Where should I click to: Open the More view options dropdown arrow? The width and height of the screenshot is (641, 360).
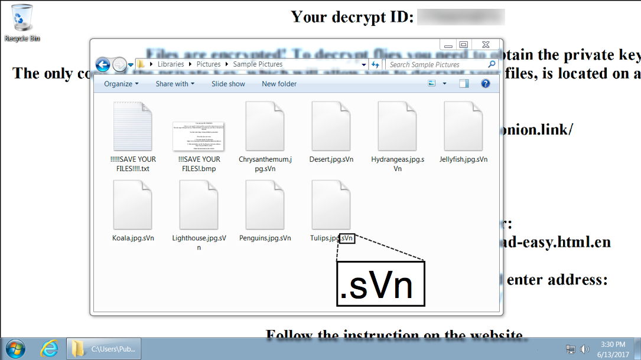point(444,84)
